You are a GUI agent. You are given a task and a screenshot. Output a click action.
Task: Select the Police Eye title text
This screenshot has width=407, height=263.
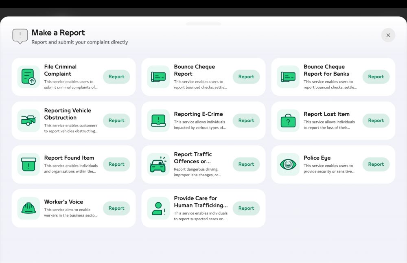pos(317,158)
